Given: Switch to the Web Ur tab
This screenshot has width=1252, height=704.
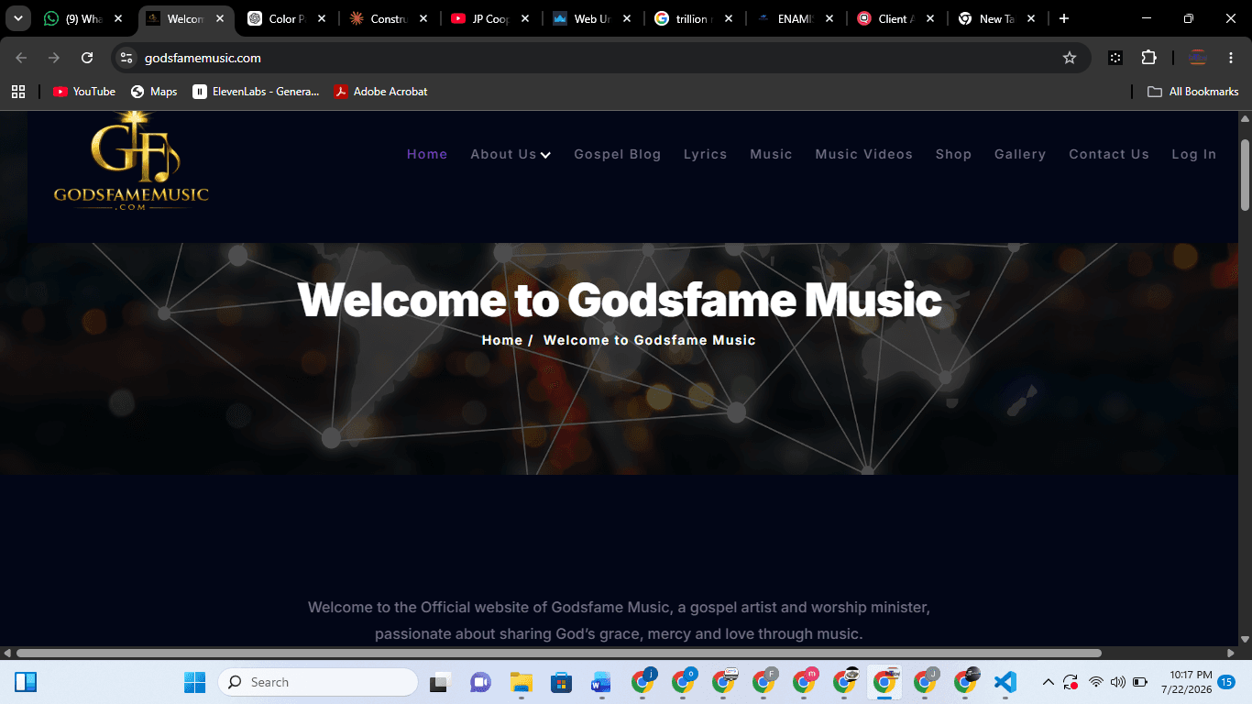Looking at the screenshot, I should [x=592, y=18].
